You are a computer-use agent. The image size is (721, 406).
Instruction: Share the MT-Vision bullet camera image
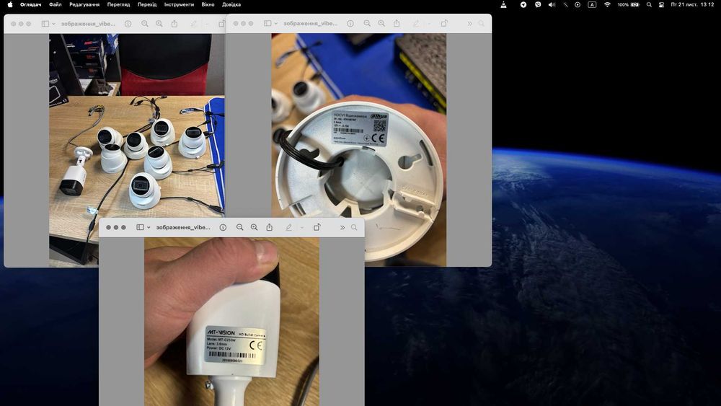[x=270, y=227]
